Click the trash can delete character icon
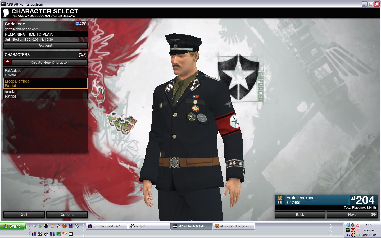 (8, 63)
